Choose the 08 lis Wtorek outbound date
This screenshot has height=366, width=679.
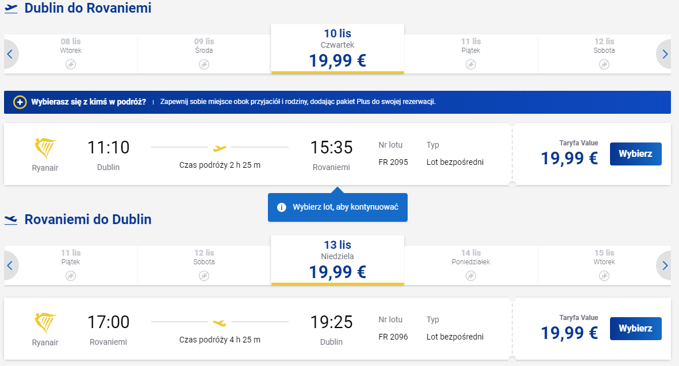[x=71, y=54]
